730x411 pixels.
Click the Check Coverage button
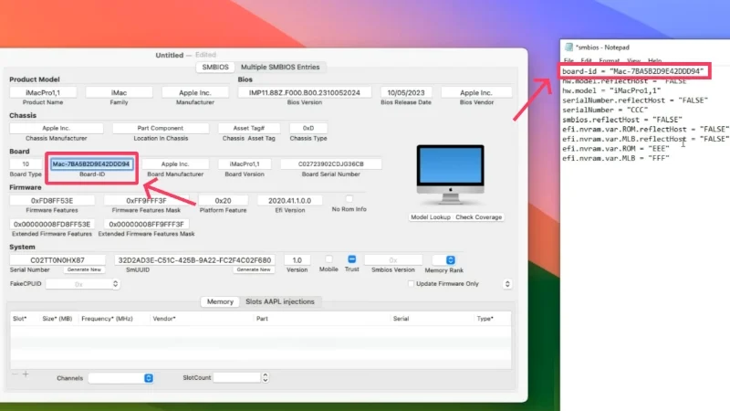(x=478, y=217)
